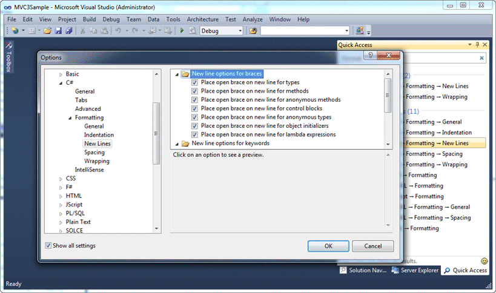Expand the CSS tree node

61,179
